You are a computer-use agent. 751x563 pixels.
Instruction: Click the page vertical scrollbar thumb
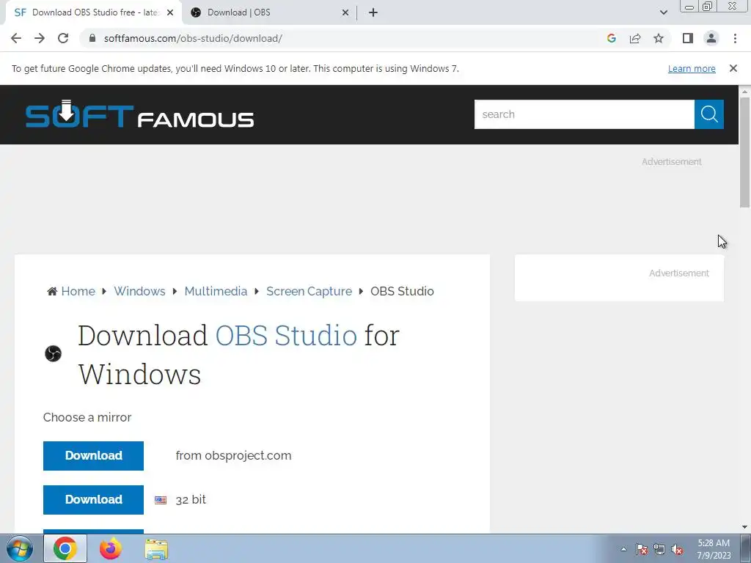point(744,152)
